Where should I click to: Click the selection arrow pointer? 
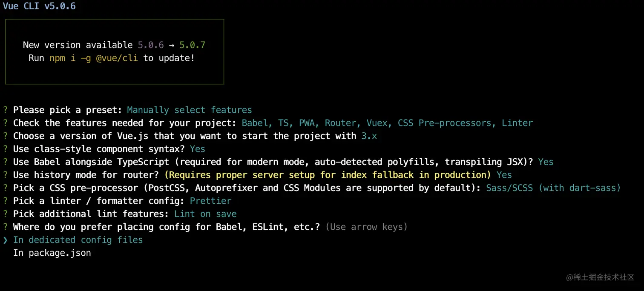[6, 240]
